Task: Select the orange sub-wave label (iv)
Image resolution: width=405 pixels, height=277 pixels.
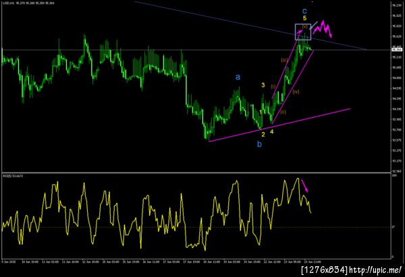Action: coord(296,92)
